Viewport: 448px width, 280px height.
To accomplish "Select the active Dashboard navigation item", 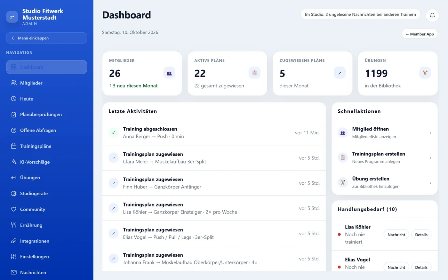I will click(47, 67).
